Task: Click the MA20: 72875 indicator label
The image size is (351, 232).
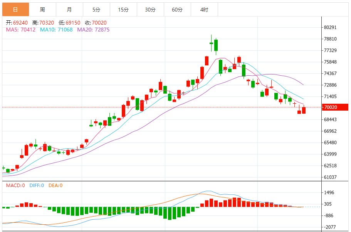Action: [x=93, y=30]
